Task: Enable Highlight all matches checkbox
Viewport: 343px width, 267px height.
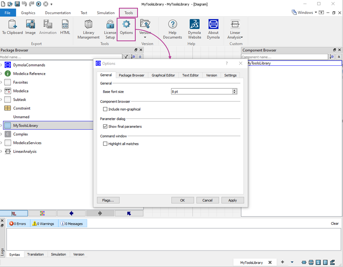Action: tap(105, 144)
